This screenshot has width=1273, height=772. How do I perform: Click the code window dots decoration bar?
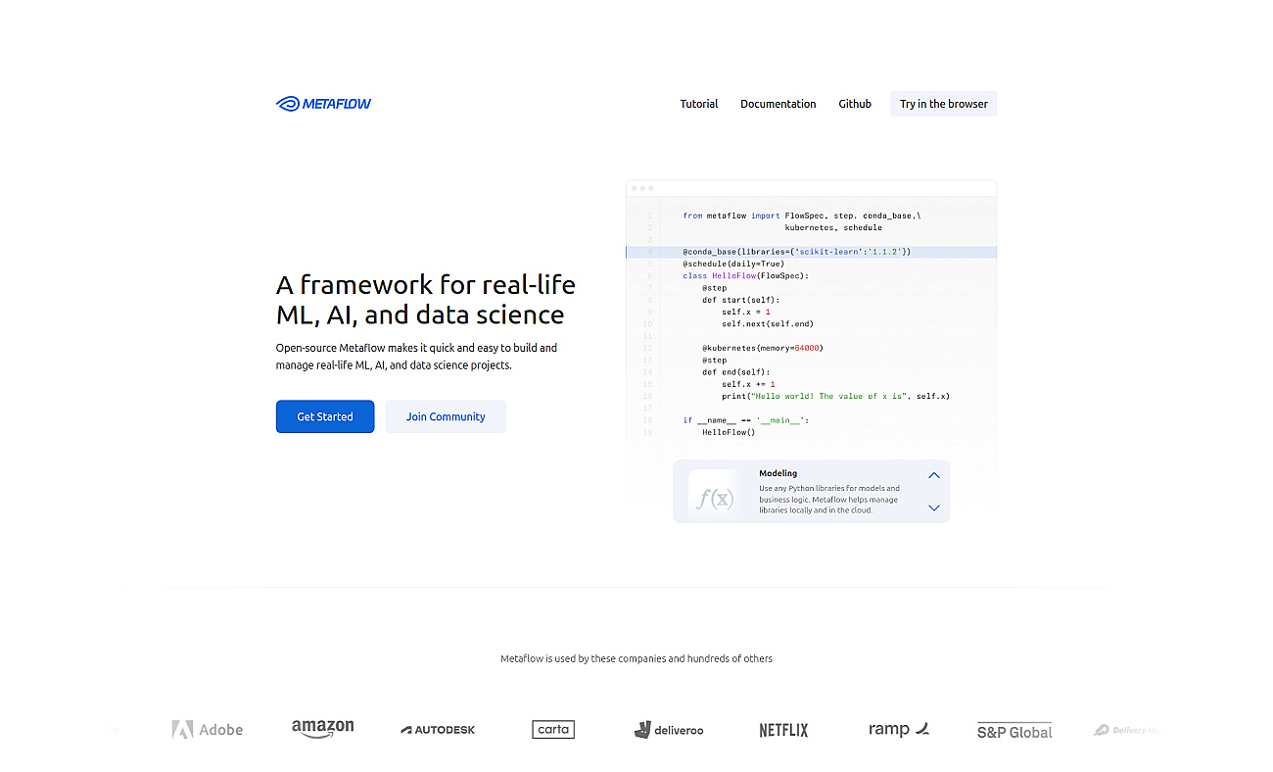click(811, 188)
